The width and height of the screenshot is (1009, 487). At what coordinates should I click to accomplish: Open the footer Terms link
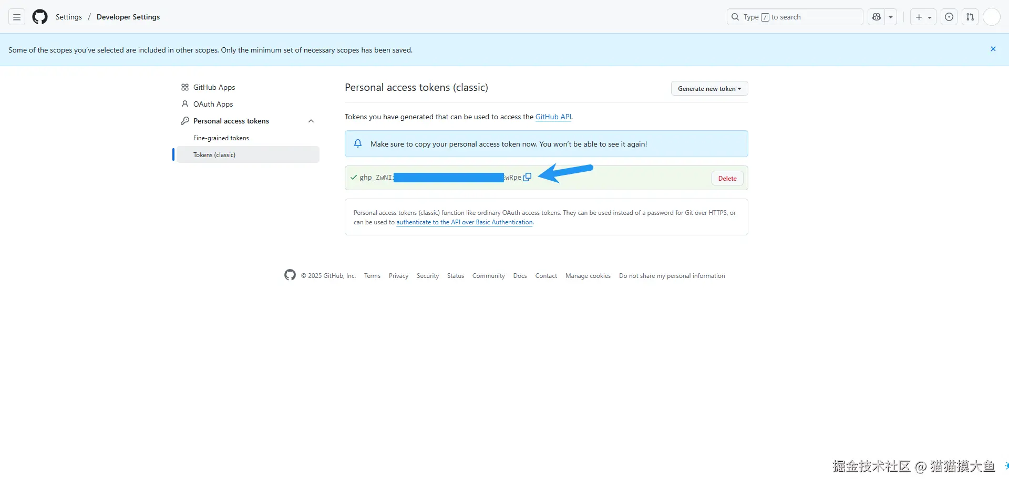(372, 276)
